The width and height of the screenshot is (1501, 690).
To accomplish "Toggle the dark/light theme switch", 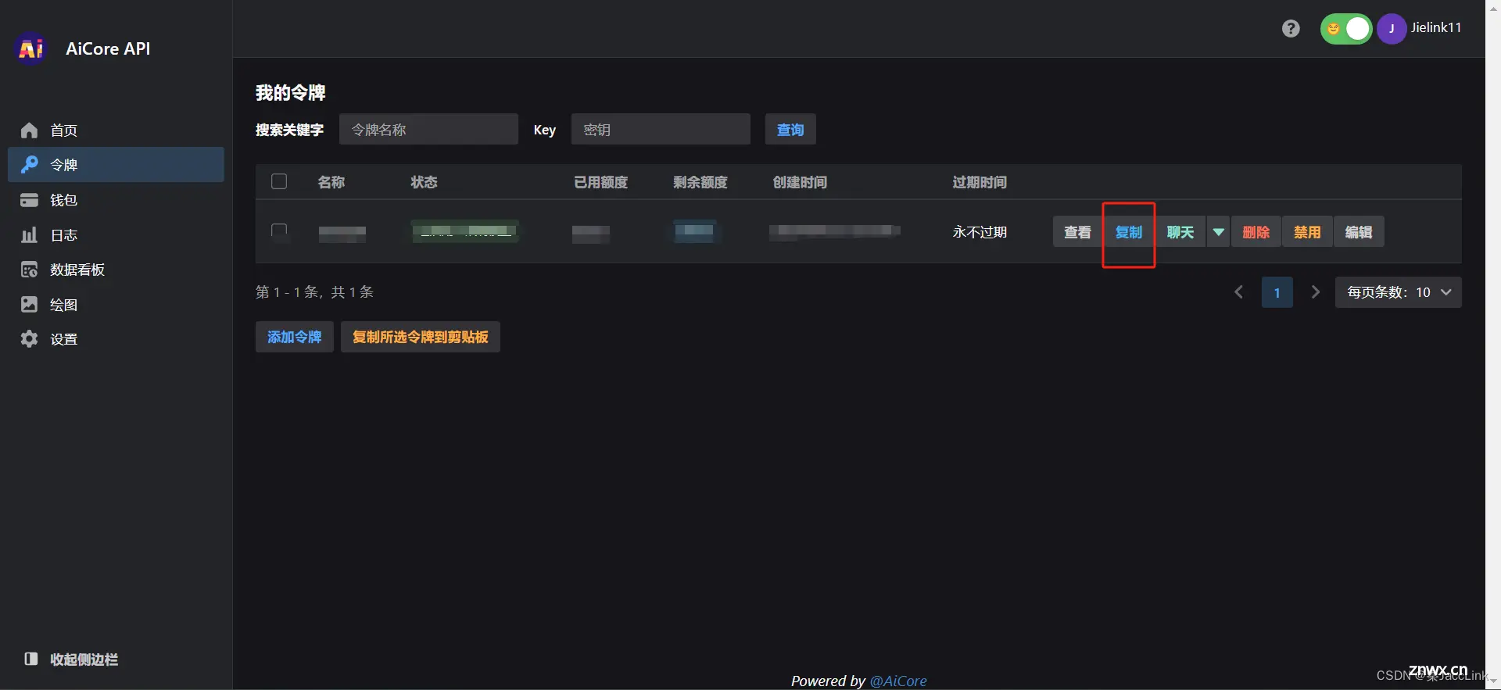I will pyautogui.click(x=1346, y=29).
